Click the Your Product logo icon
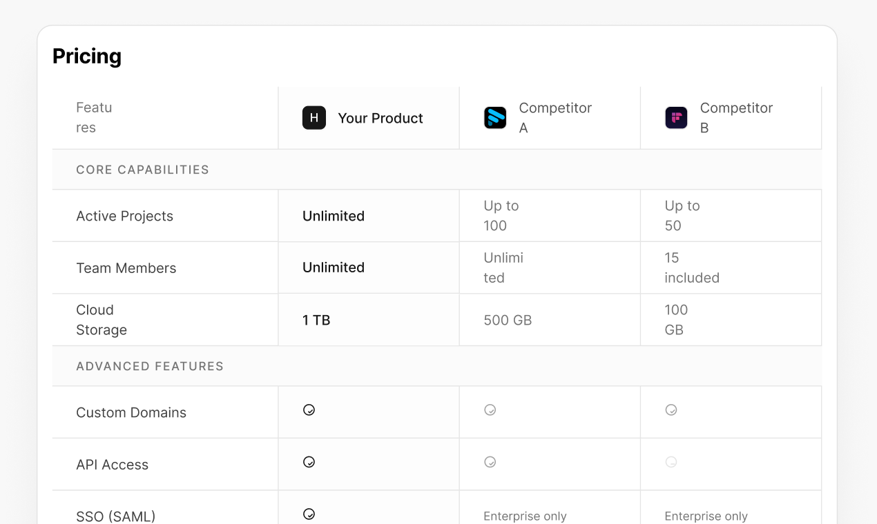This screenshot has height=524, width=877. (314, 118)
